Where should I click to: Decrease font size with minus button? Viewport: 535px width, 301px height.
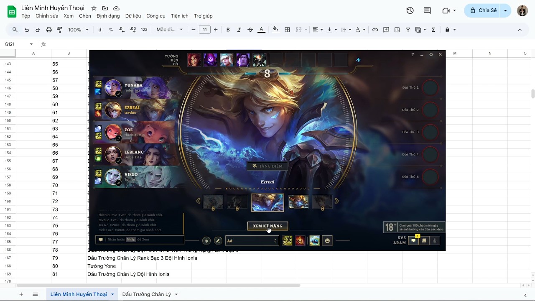point(194,30)
